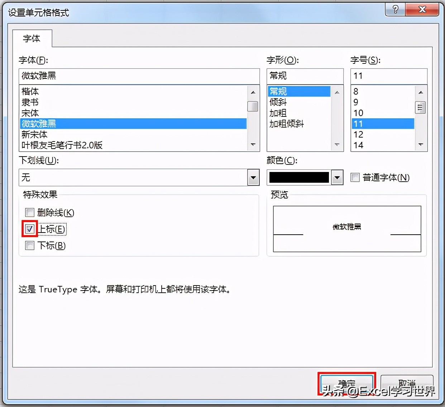The width and height of the screenshot is (445, 407).
Task: Switch to the 字体 tab
Action: [x=32, y=38]
